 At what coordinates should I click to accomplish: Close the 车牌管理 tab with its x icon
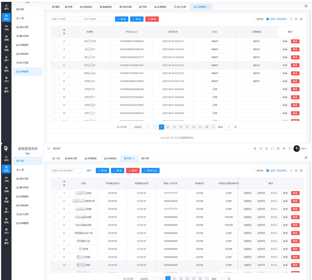(x=208, y=7)
